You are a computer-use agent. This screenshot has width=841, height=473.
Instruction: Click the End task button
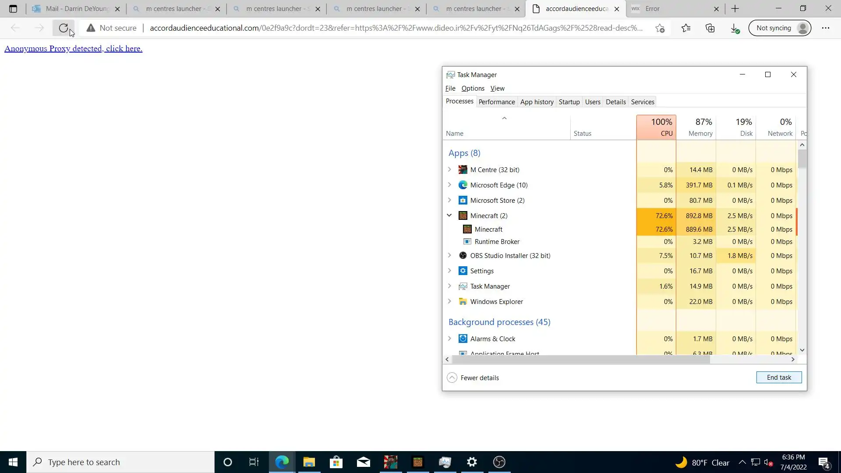coord(778,378)
